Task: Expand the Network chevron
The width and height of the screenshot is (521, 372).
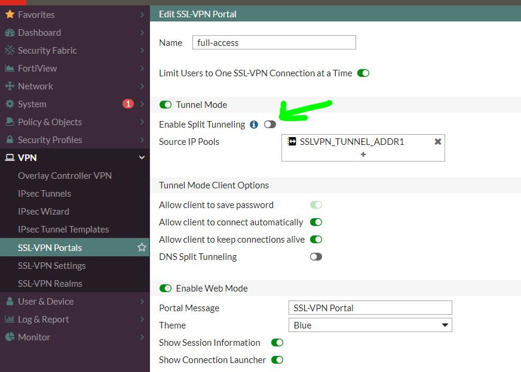Action: (142, 86)
